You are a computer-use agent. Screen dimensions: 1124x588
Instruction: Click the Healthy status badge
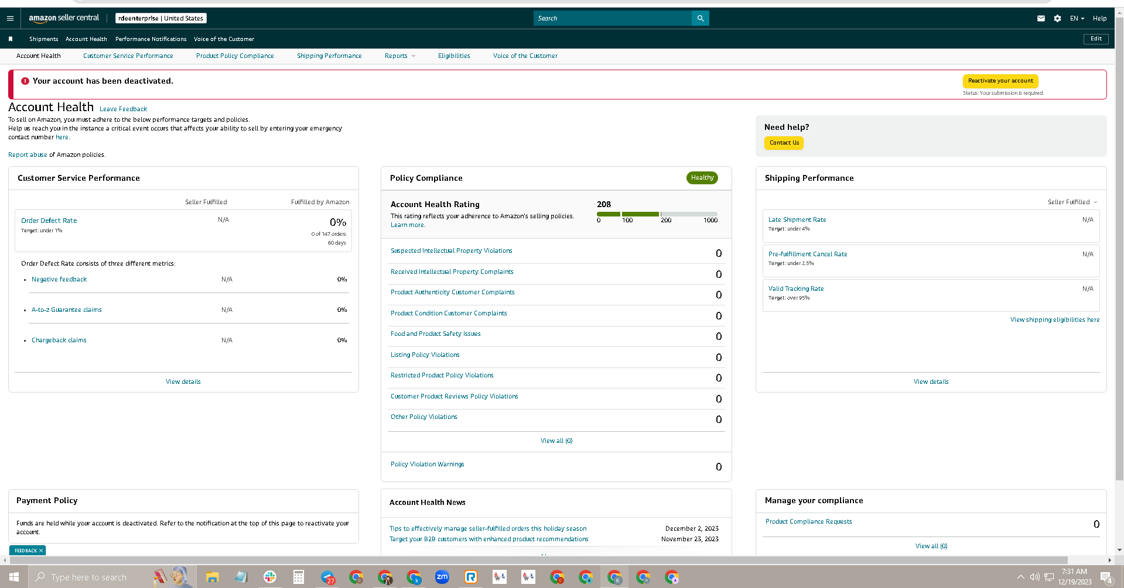click(x=702, y=178)
